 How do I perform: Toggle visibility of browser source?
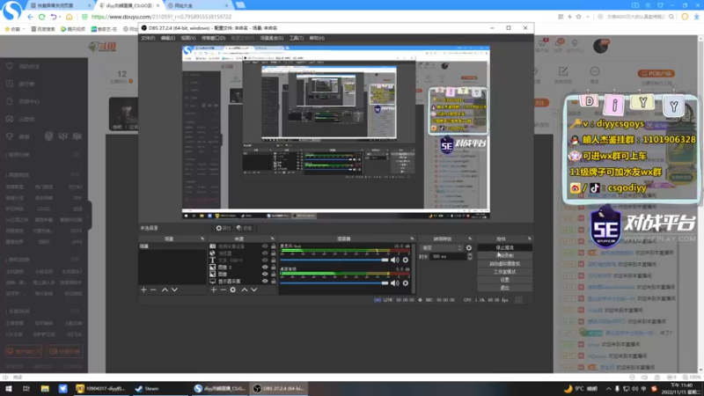[x=265, y=253]
